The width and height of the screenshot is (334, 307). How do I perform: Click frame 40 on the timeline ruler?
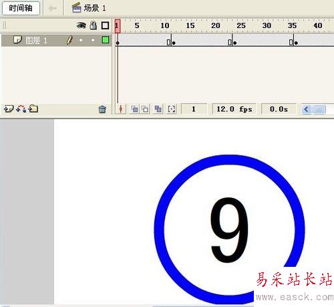[x=318, y=25]
